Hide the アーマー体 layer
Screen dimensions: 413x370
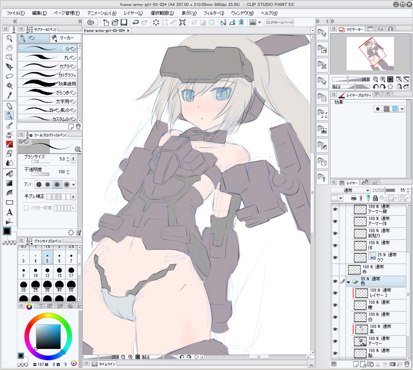coord(335,221)
